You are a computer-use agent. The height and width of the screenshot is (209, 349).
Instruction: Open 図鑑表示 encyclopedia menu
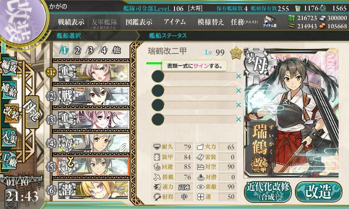(139, 22)
